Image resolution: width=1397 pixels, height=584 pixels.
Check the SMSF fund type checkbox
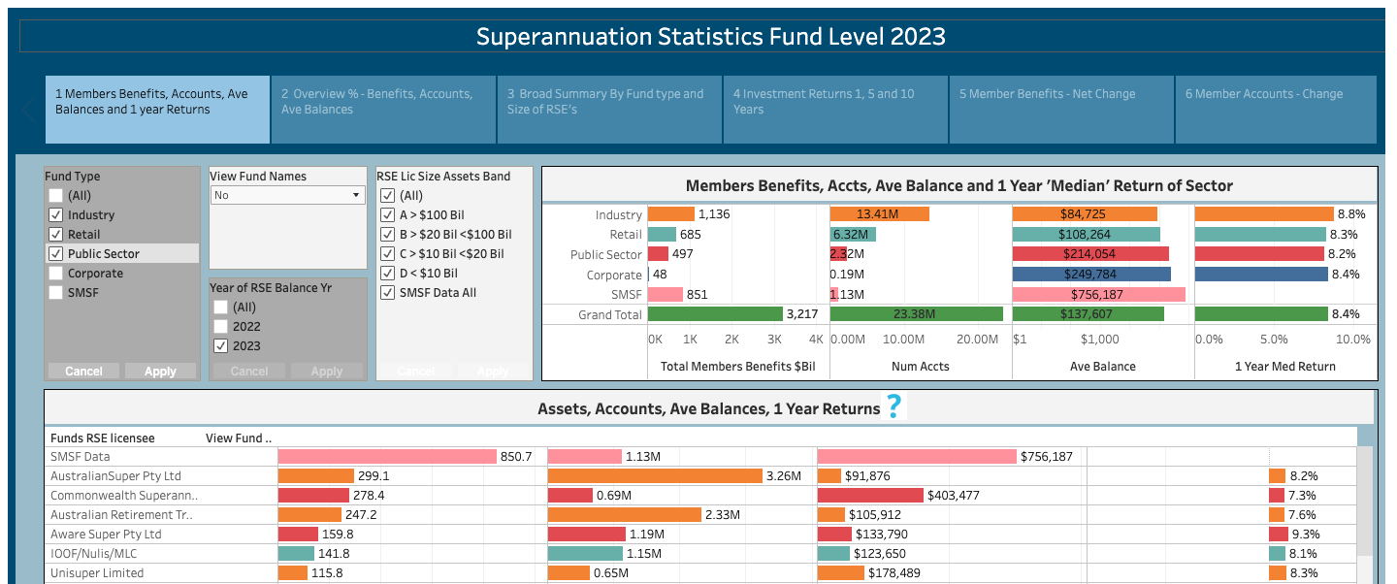pos(56,293)
